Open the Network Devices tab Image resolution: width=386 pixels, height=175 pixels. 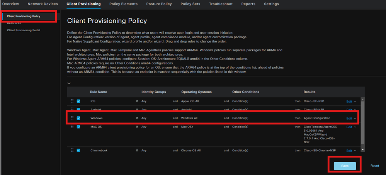point(43,4)
